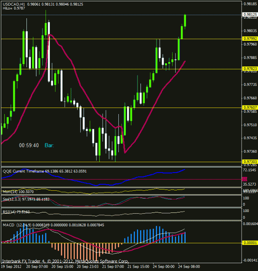Click the price scale value 0.97585
258x271 pixels.
[250, 111]
